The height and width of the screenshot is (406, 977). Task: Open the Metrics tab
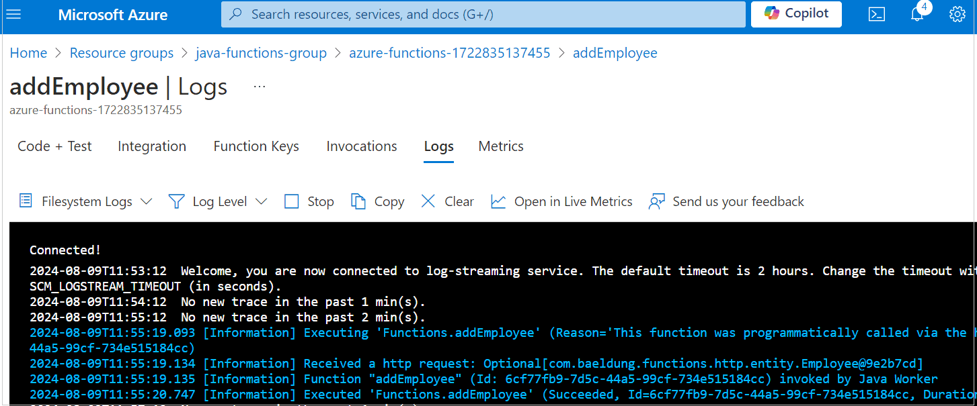pos(501,146)
